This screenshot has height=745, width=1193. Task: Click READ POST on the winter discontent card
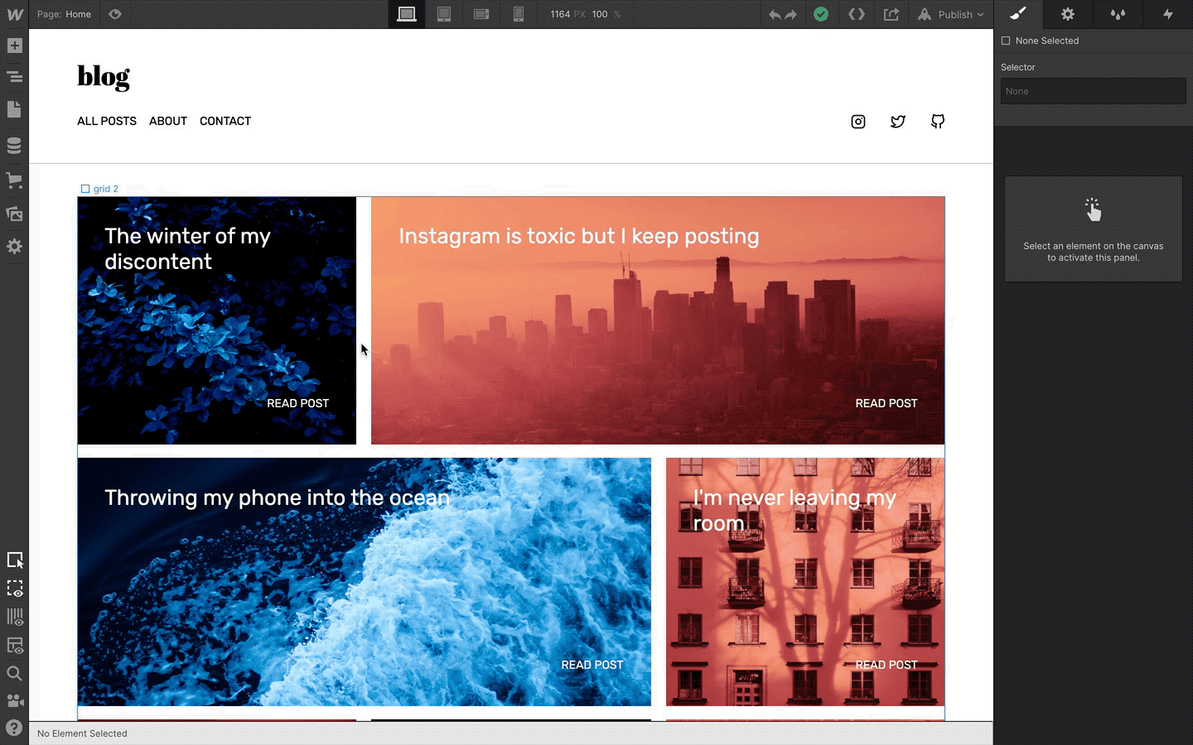click(x=297, y=403)
